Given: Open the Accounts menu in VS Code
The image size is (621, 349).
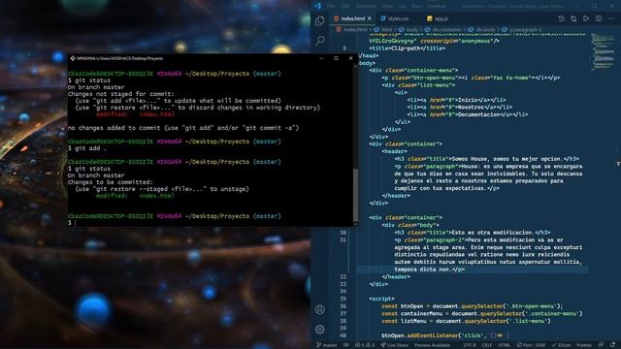Looking at the screenshot, I should tap(320, 309).
